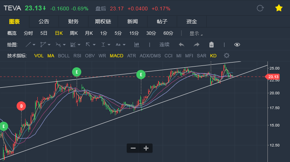This screenshot has width=290, height=162.
Task: Switch to the 财务 tab
Action: click(74, 22)
